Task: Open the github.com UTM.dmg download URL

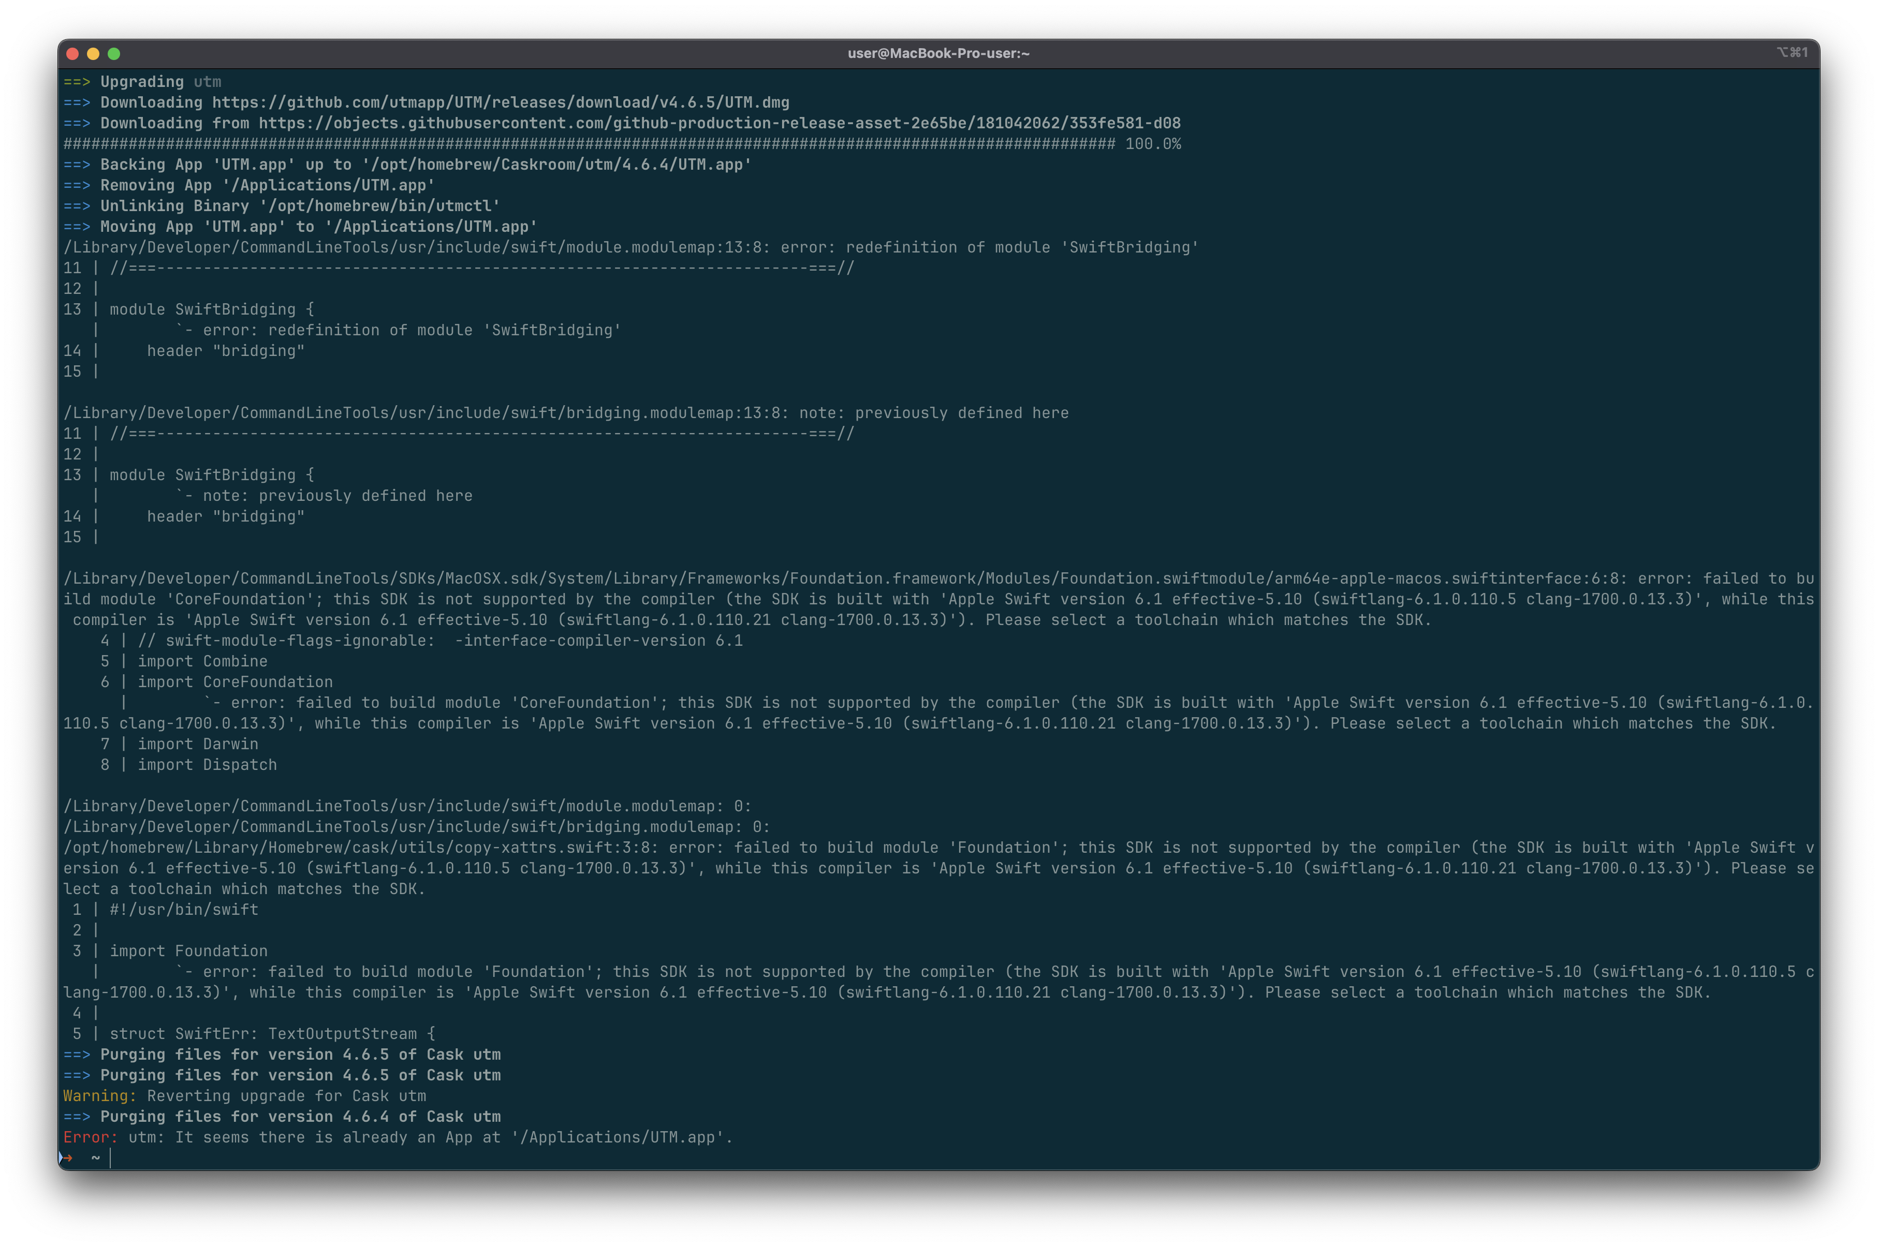Action: point(501,102)
